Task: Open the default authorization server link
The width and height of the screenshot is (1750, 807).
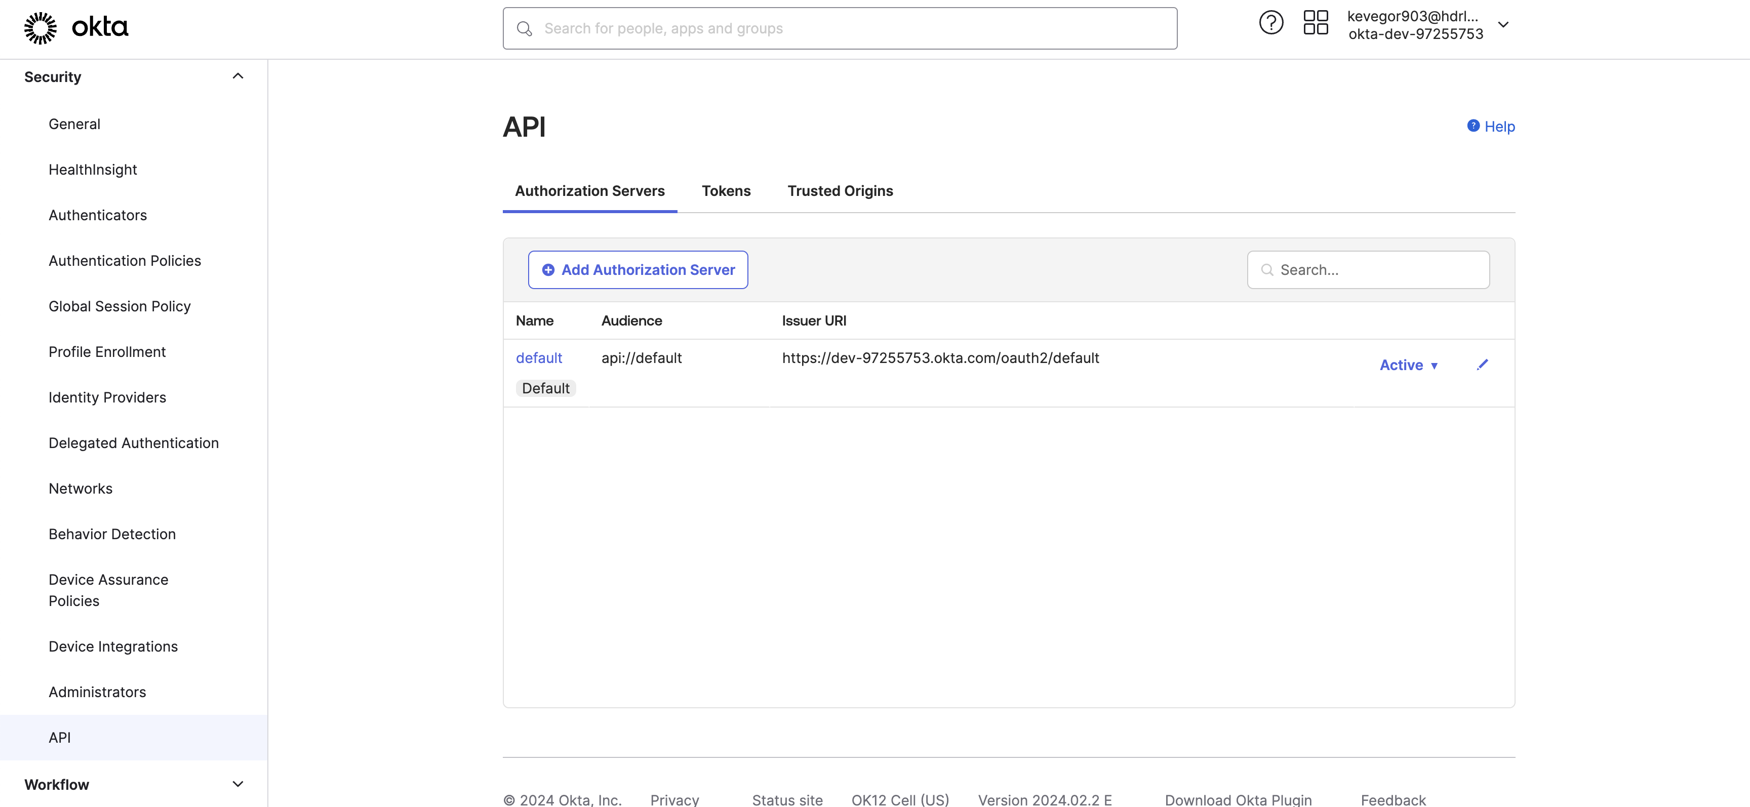Action: point(539,358)
